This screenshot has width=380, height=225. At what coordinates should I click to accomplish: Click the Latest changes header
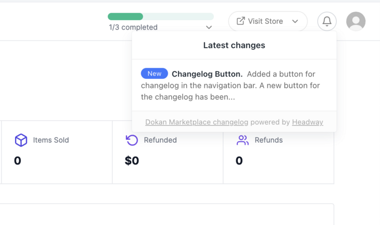click(234, 45)
